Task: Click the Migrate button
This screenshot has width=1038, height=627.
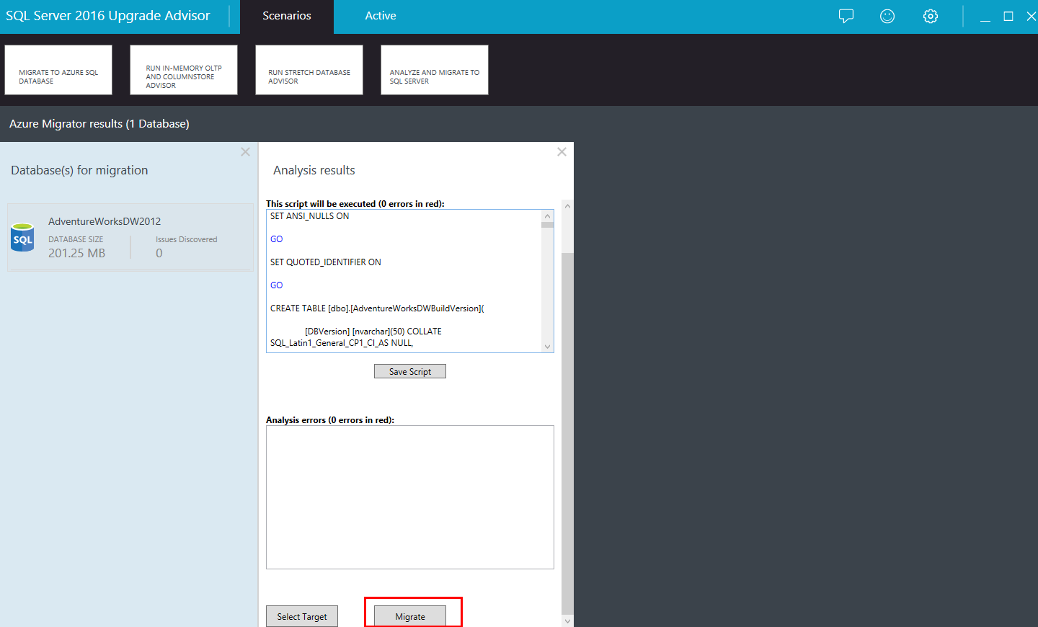Action: coord(410,616)
